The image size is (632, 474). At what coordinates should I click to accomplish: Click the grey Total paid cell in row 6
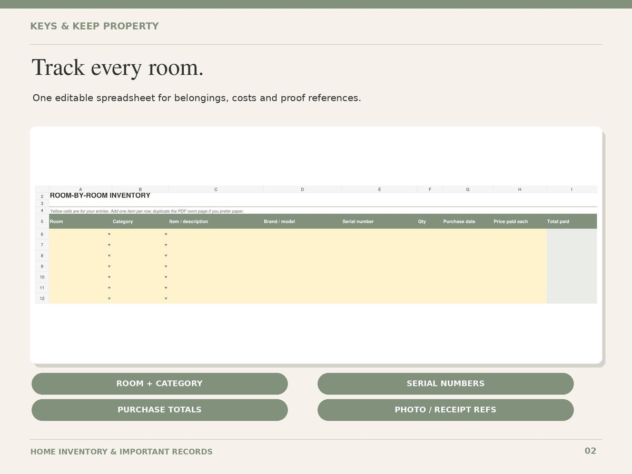click(571, 234)
